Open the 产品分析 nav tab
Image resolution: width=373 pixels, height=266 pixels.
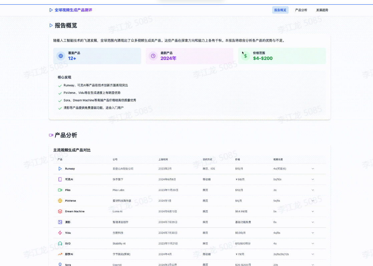301,10
